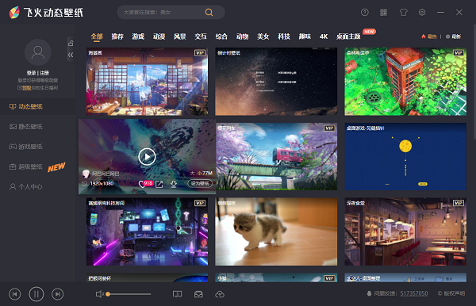Screen dimensions: 476x306
Task: Adjust the volume slider in bottom bar
Action: pos(129,294)
